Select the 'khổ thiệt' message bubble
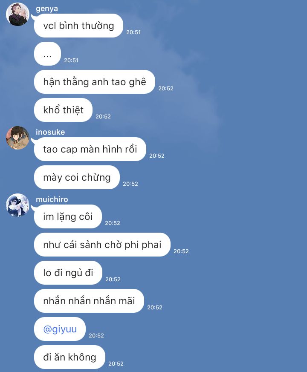The width and height of the screenshot is (307, 372). tap(63, 110)
